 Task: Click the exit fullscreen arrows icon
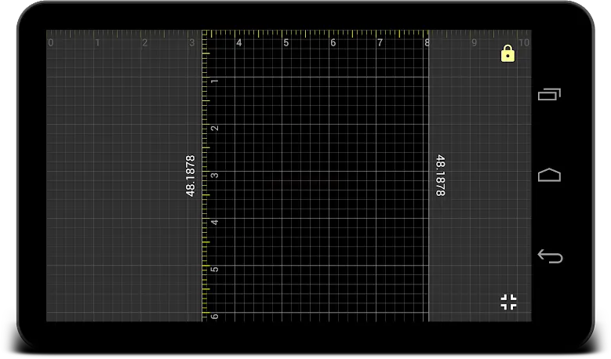(508, 302)
